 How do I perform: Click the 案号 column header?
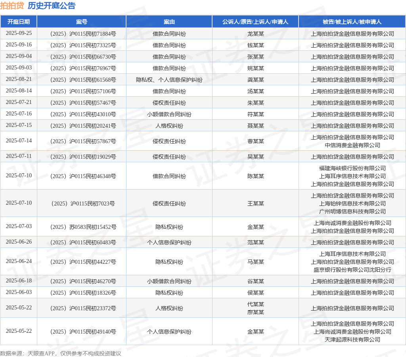click(x=82, y=22)
